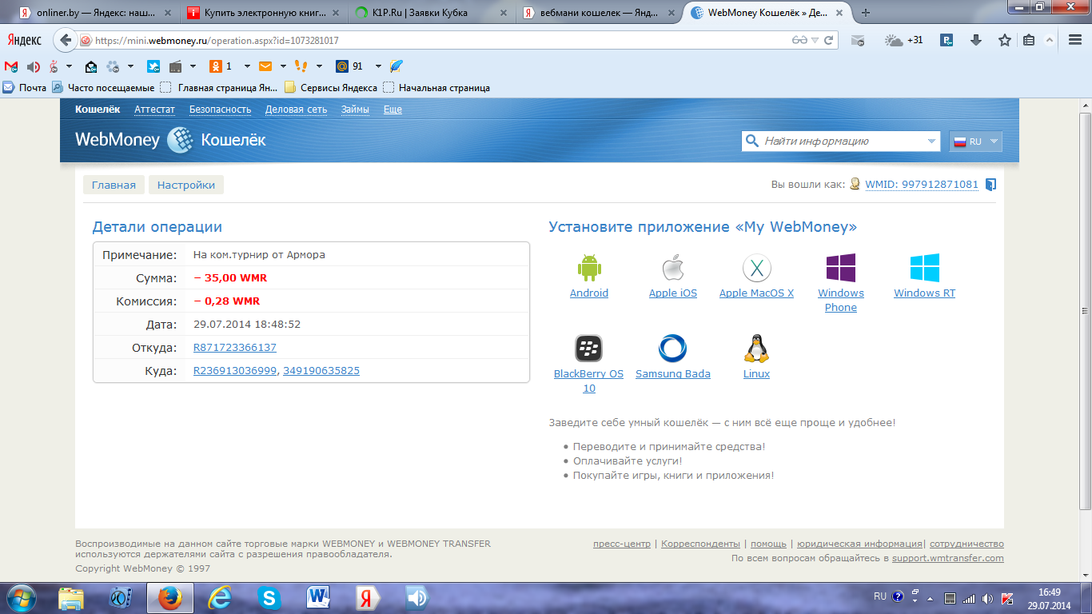Choose the Samsung Bada app icon

[x=672, y=349]
